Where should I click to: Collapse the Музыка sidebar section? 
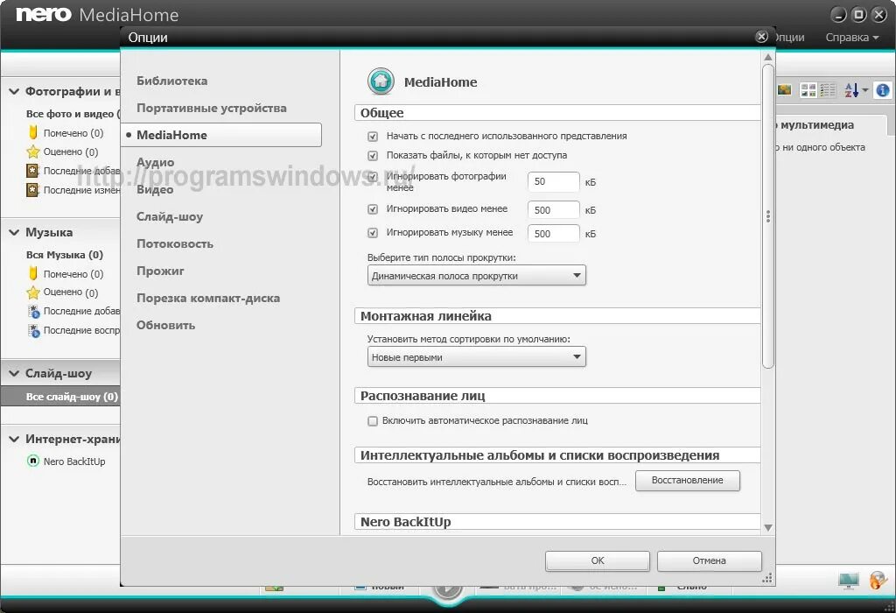pyautogui.click(x=14, y=232)
